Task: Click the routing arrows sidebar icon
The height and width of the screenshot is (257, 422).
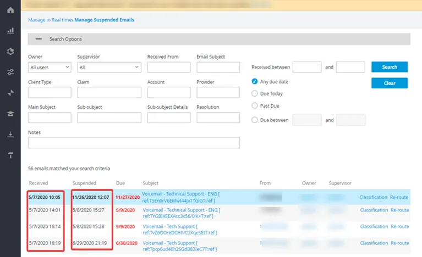Action: click(x=10, y=93)
